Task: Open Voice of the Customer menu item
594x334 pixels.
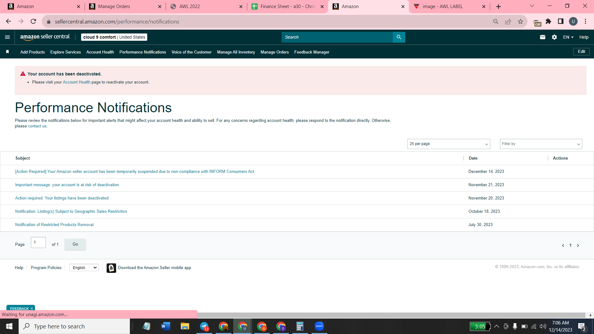Action: [x=192, y=52]
